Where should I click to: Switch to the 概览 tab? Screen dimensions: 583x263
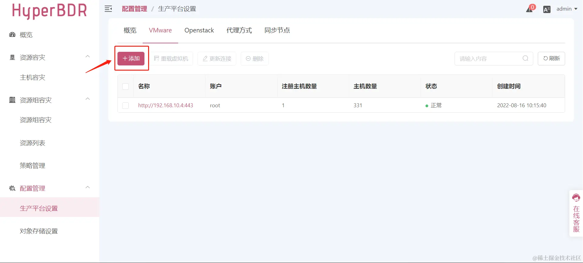(130, 30)
